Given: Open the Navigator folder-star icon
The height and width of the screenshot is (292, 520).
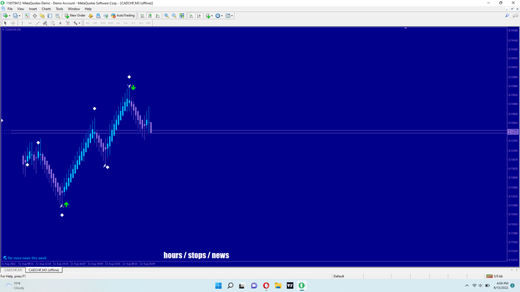Looking at the screenshot, I should [x=42, y=16].
